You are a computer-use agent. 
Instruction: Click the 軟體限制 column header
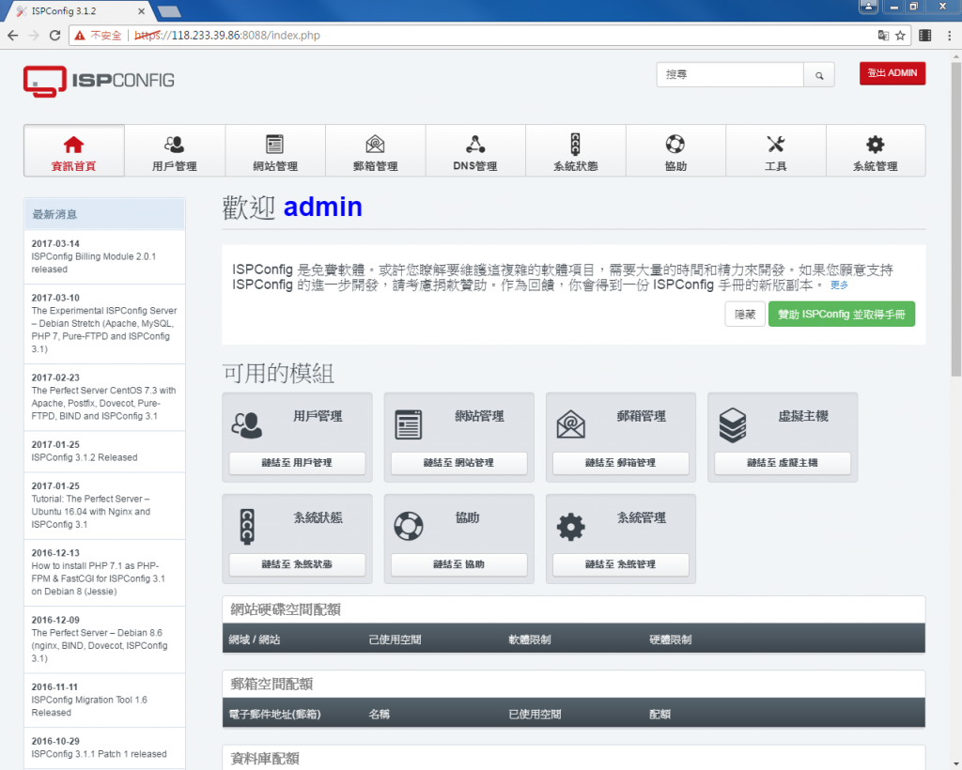pyautogui.click(x=530, y=639)
